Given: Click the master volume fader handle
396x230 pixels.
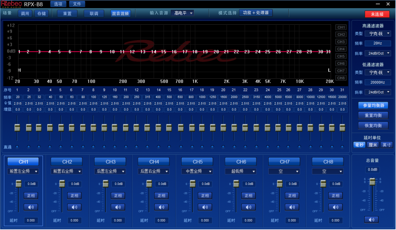Looking at the screenshot, I should point(372,181).
